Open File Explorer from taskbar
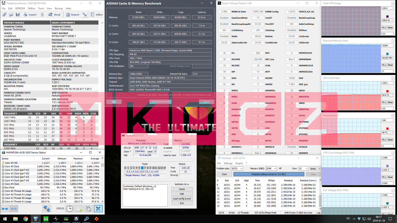 (15, 219)
